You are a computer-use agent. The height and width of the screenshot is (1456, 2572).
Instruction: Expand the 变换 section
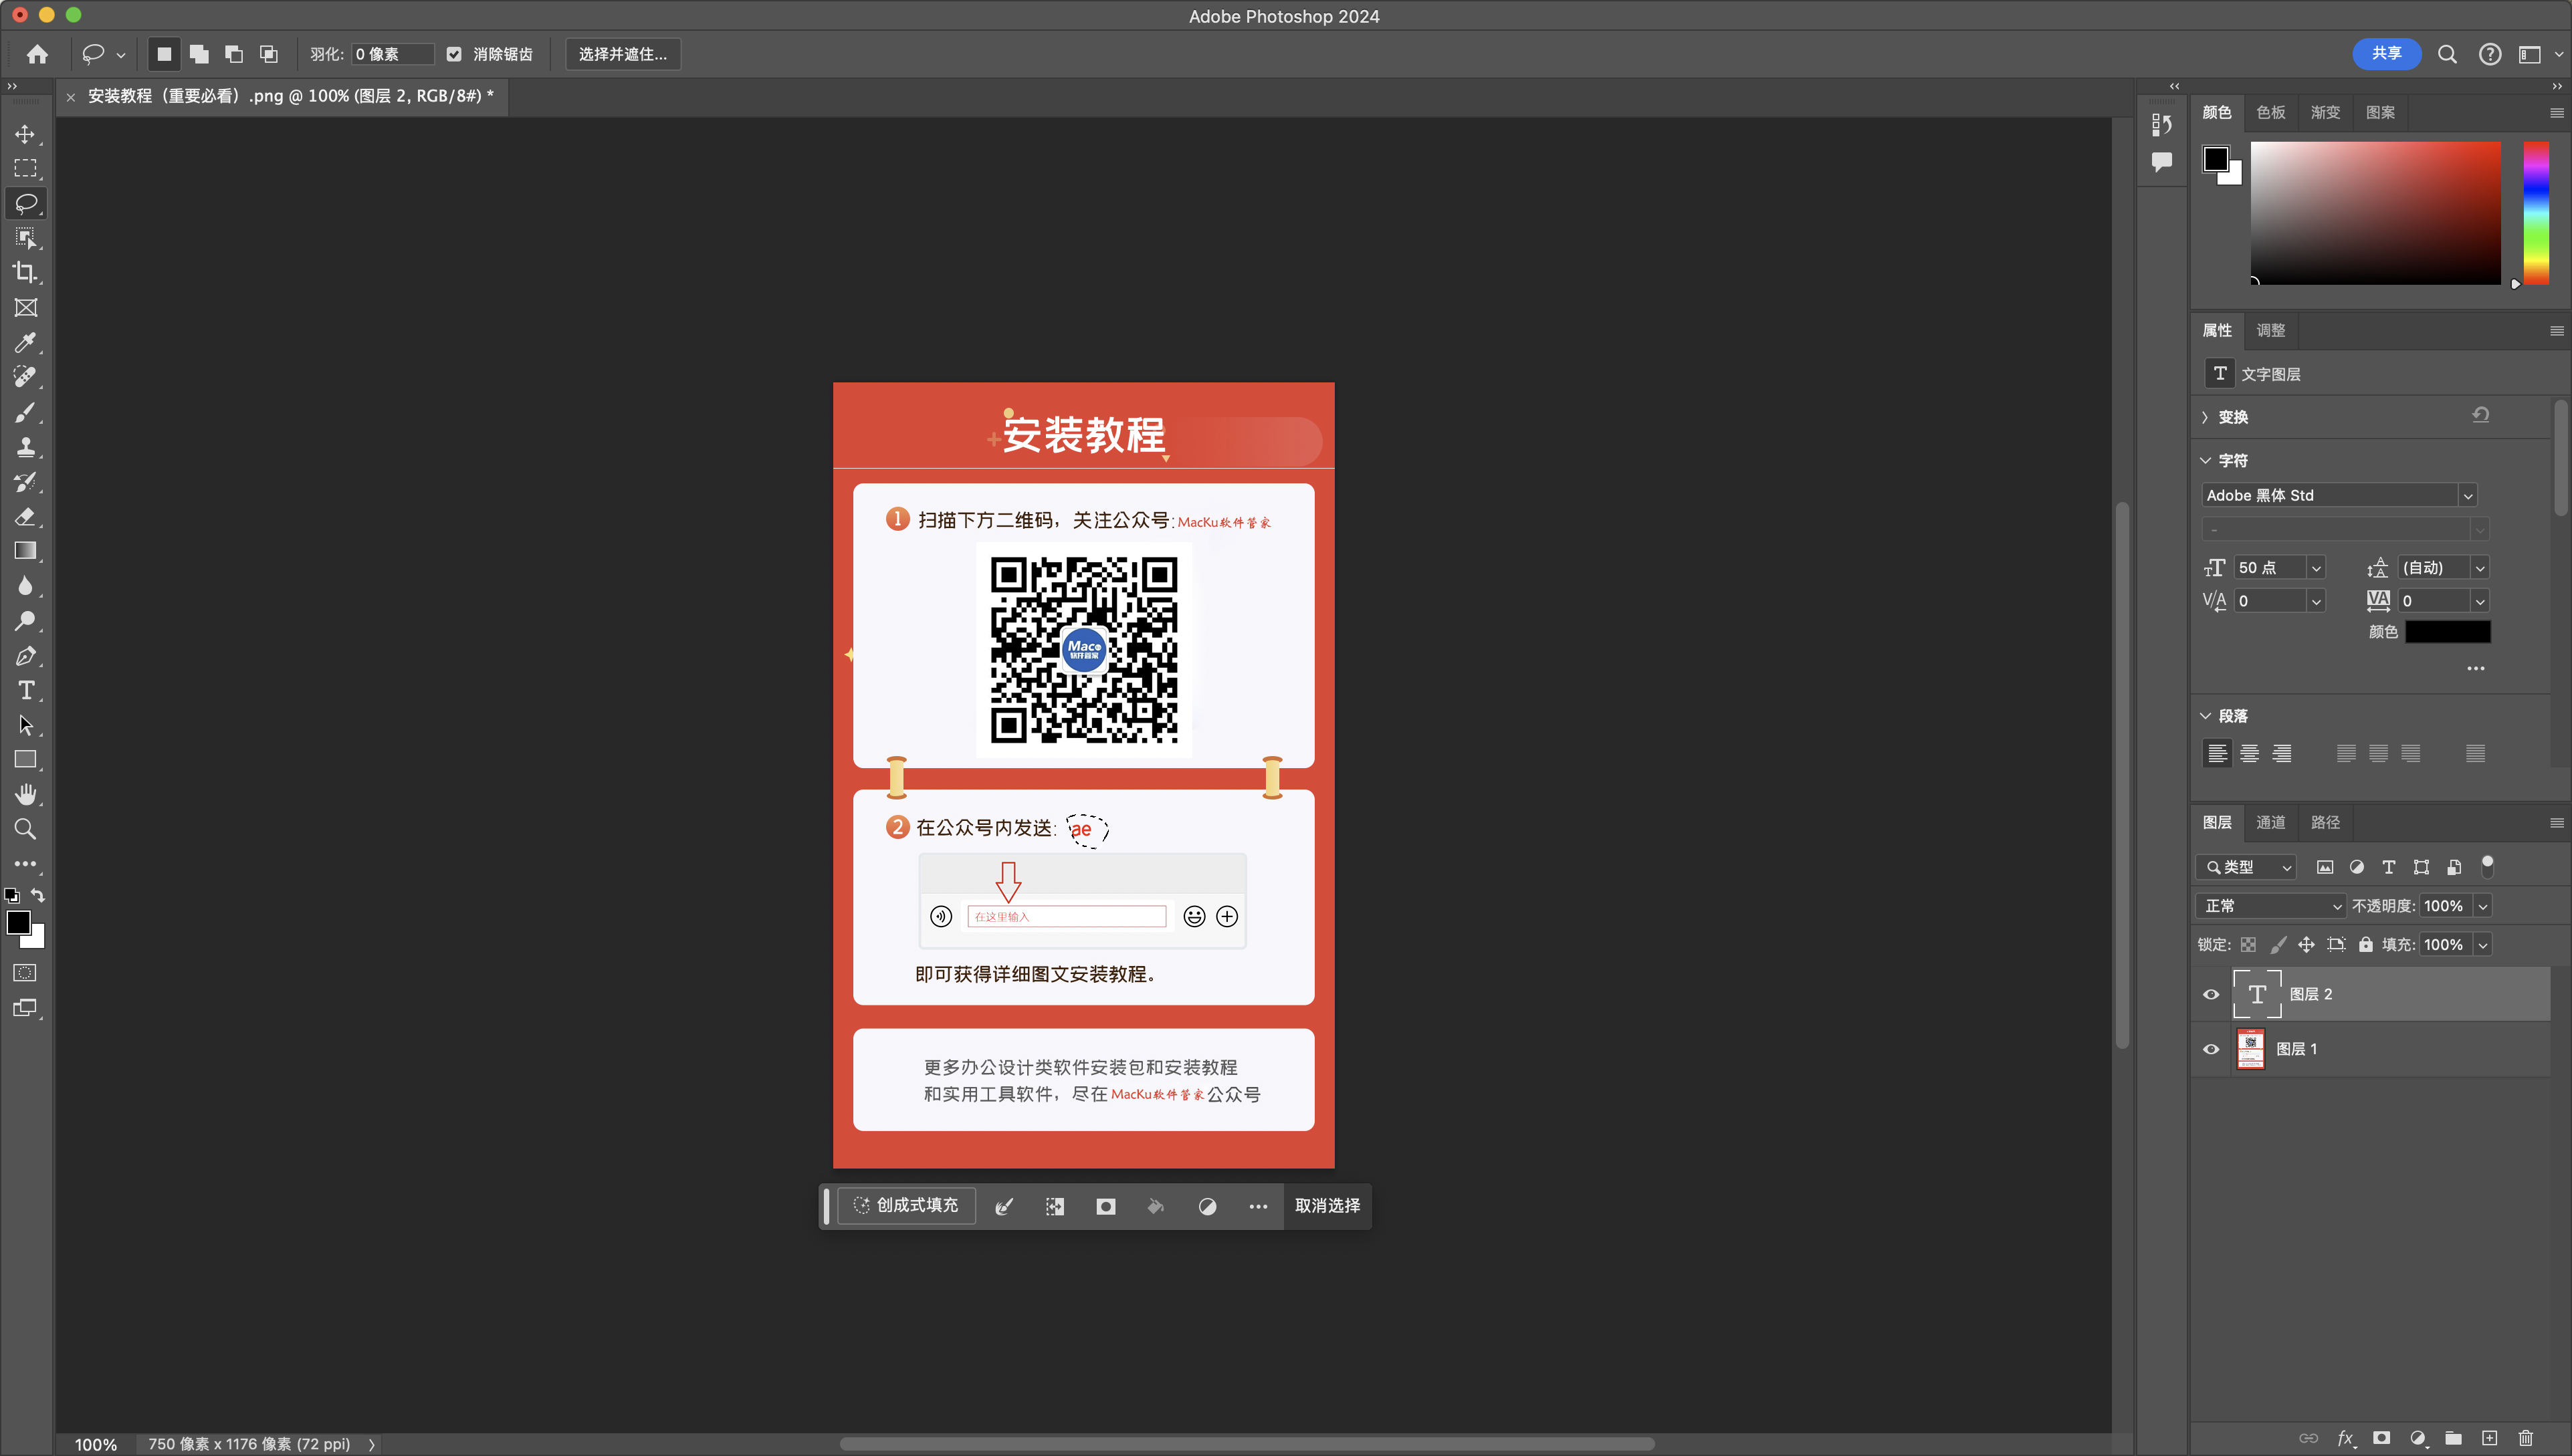point(2205,417)
